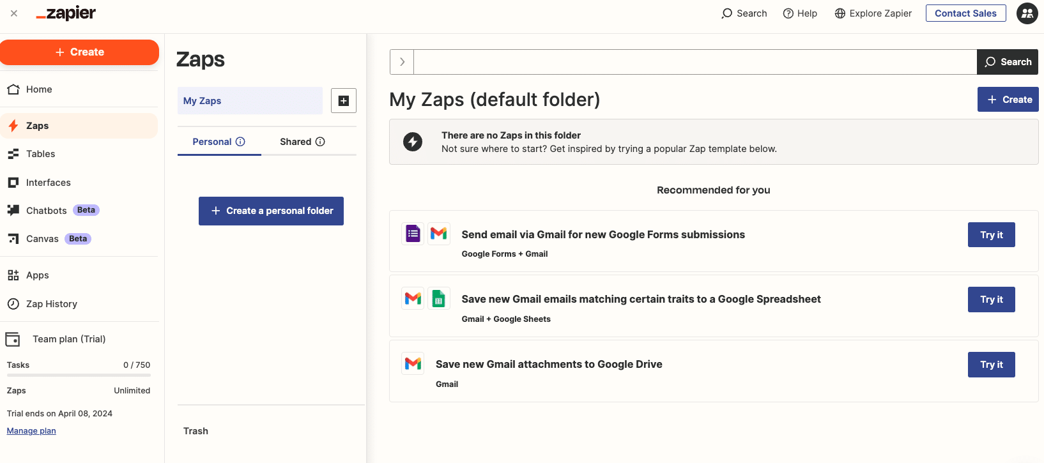Image resolution: width=1044 pixels, height=463 pixels.
Task: Open Zaps in the sidebar
Action: 79,126
